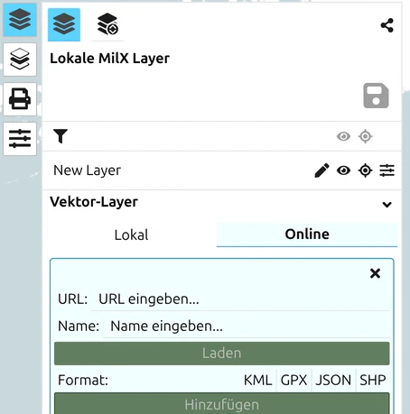Choose SHP format
This screenshot has height=414, width=410.
[373, 380]
